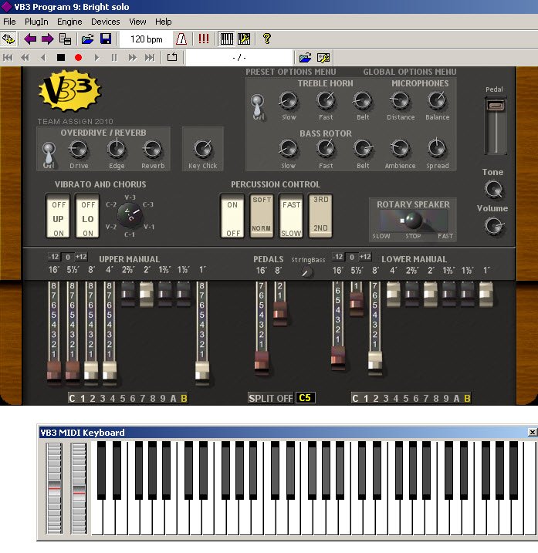Flip the Overdrive/Reverb On switch

49,154
